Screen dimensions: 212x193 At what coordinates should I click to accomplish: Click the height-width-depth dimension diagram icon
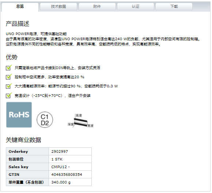pyautogui.click(x=80, y=121)
